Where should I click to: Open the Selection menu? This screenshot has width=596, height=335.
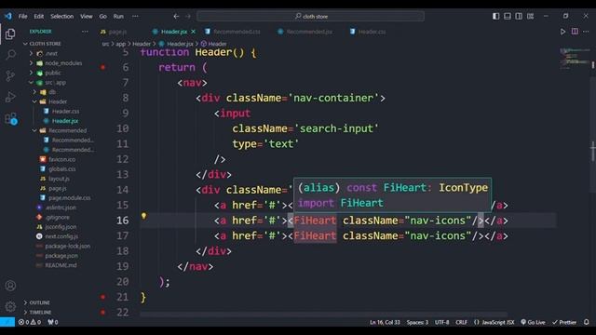pos(62,17)
